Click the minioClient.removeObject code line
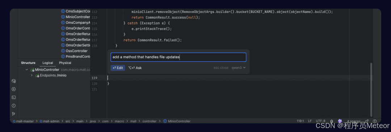 point(232,12)
